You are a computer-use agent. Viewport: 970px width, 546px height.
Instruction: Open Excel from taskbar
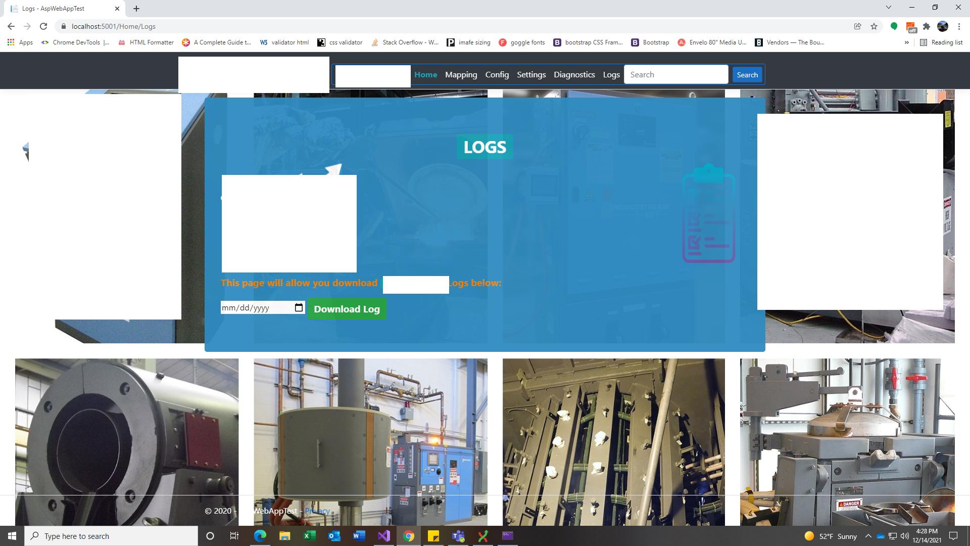pos(309,536)
